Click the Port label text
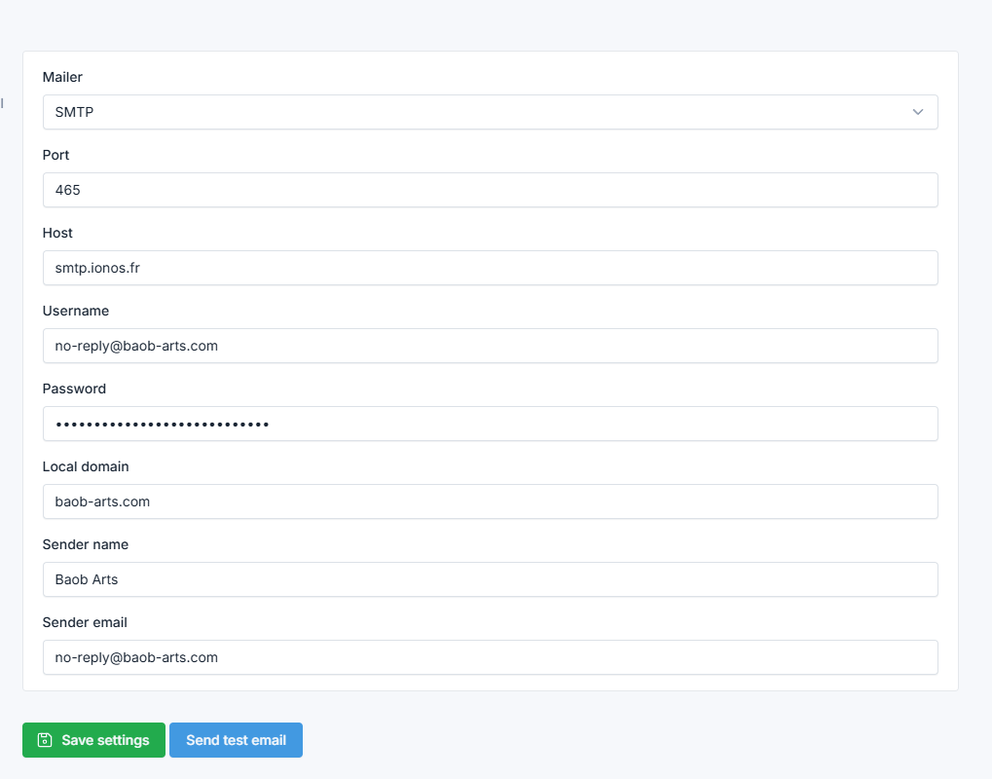The width and height of the screenshot is (992, 779). [x=55, y=155]
